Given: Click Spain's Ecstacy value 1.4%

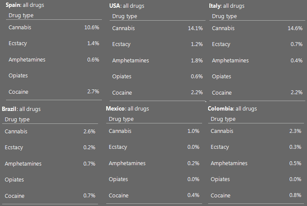Looking at the screenshot, I should (x=93, y=43).
